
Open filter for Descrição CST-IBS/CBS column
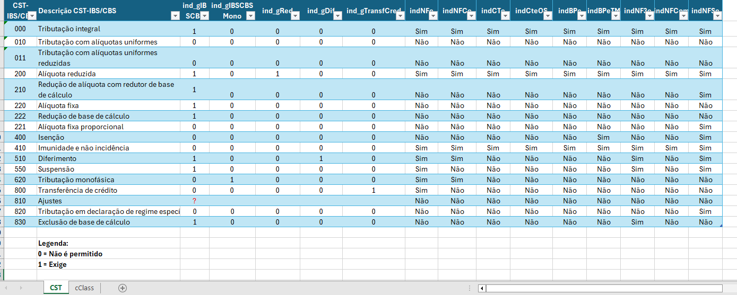[x=176, y=16]
